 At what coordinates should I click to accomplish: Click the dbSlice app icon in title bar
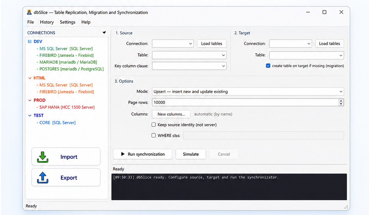click(x=29, y=12)
